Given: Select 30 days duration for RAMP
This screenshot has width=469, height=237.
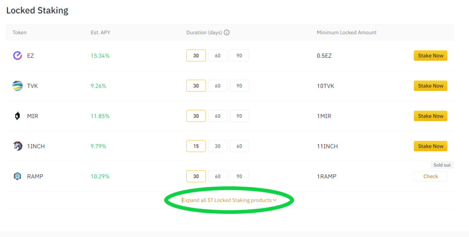Looking at the screenshot, I should coord(196,176).
